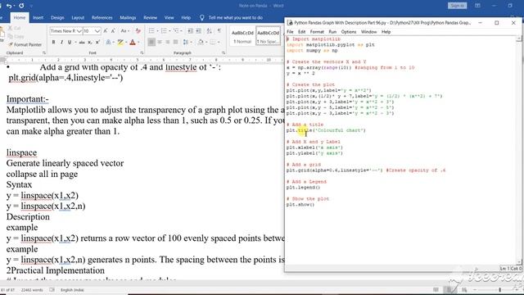Open the Run menu in IDLE editor

coord(332,32)
